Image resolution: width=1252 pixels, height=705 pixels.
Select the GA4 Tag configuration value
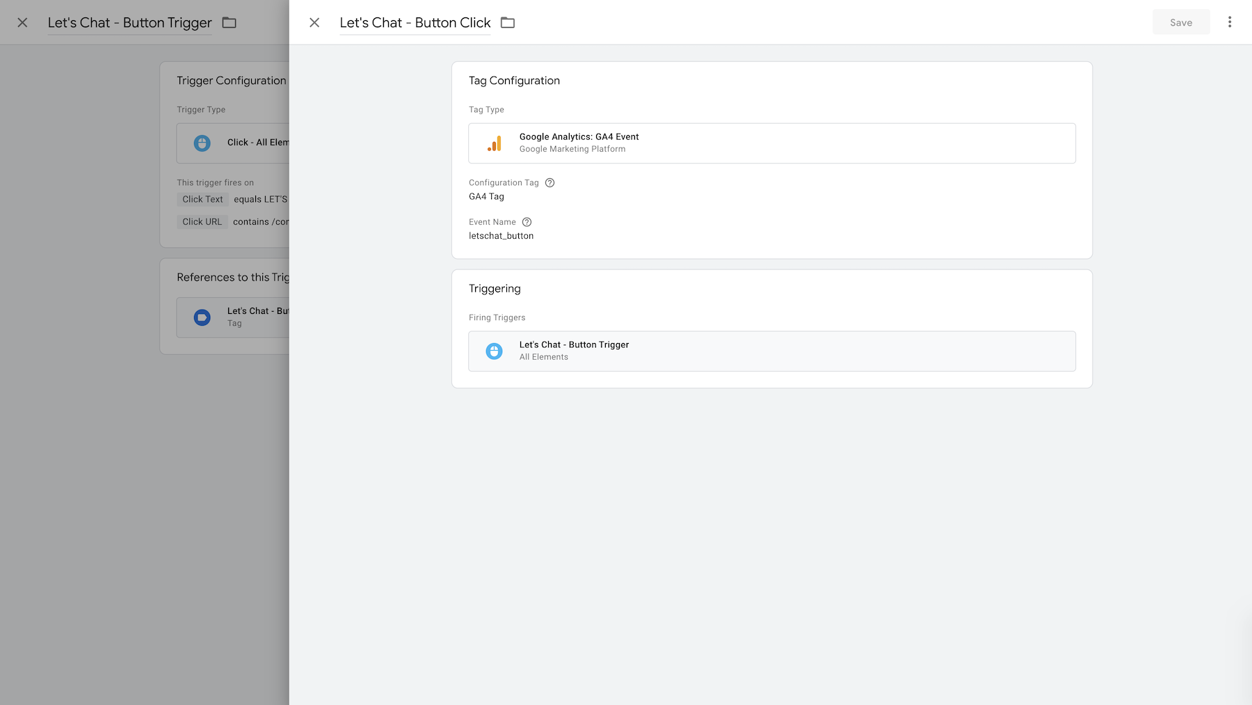(486, 197)
